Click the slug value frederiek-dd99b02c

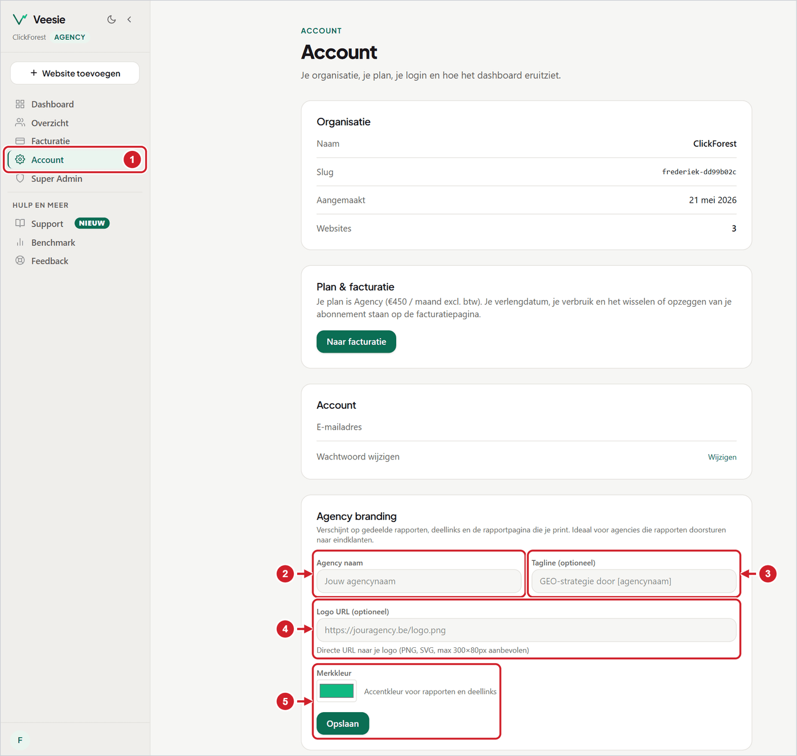(x=699, y=172)
